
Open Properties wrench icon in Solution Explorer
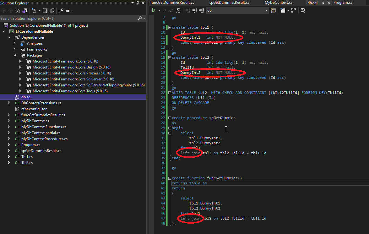pyautogui.click(x=61, y=11)
